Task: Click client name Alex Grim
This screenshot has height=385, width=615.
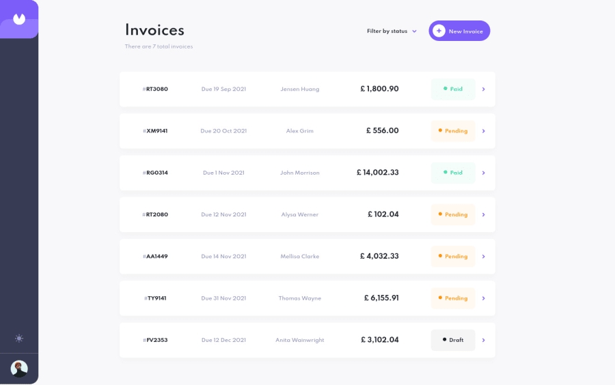Action: [x=300, y=131]
